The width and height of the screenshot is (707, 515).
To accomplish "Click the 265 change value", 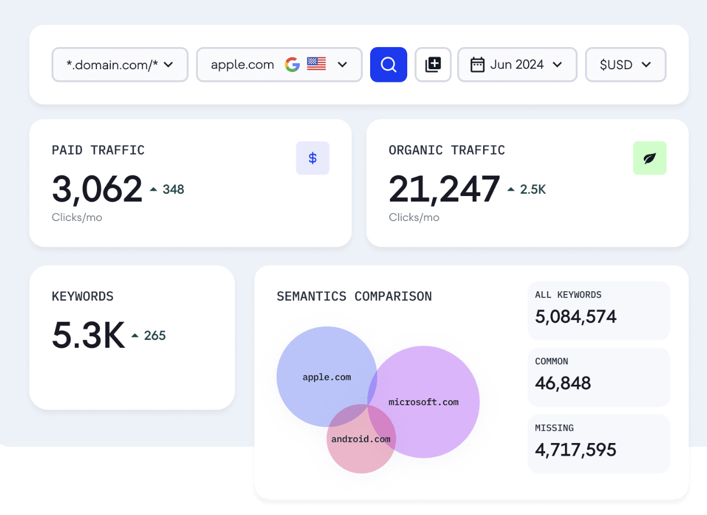I will point(155,336).
